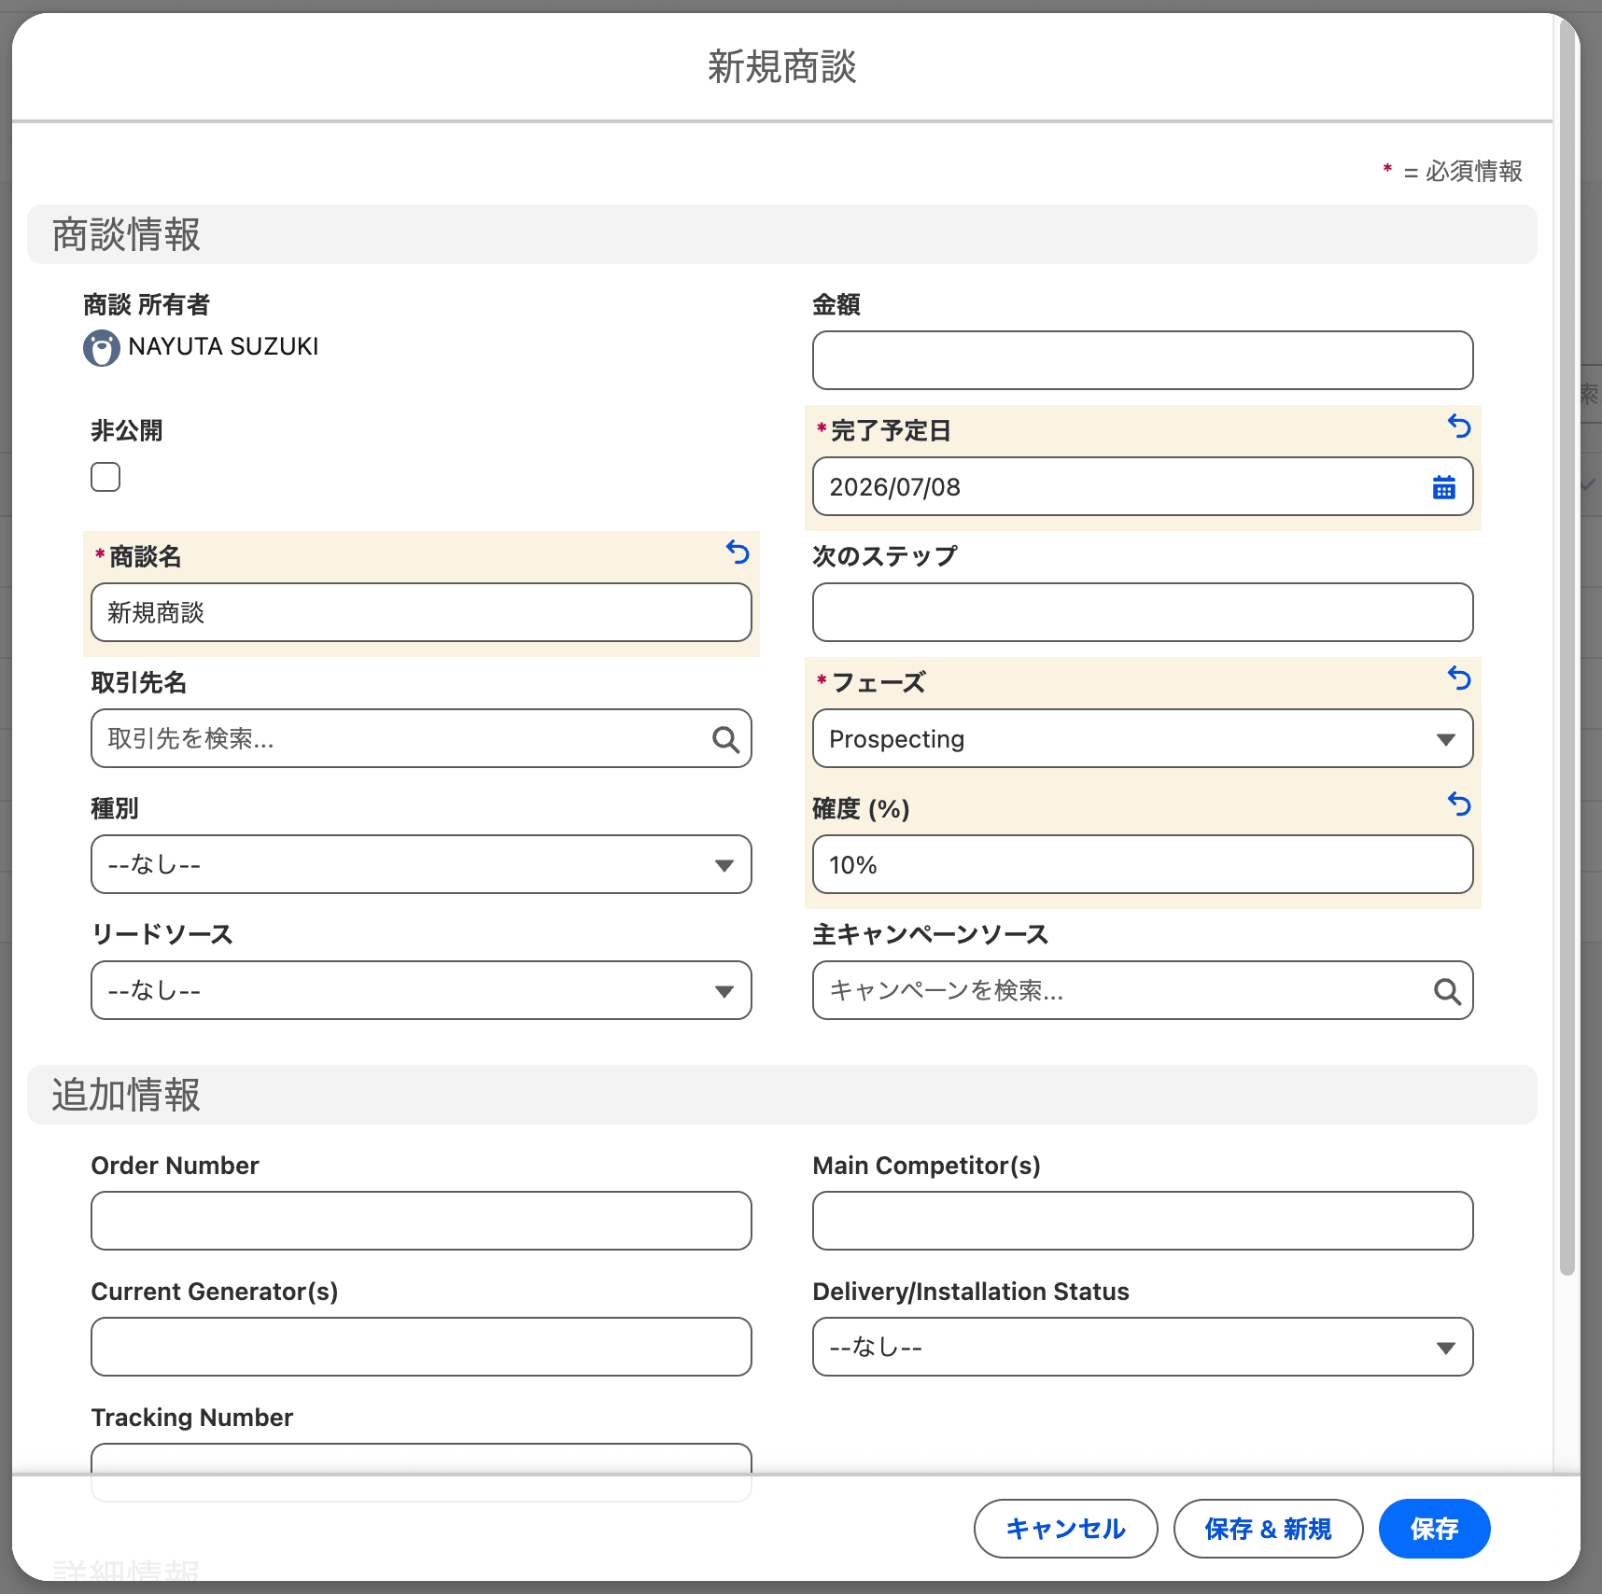Click the dialog vertical scrollbar
The image size is (1602, 1594).
click(x=1567, y=647)
